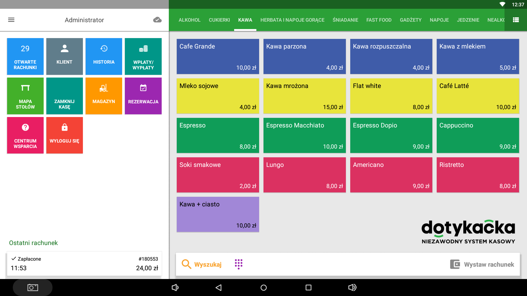
Task: Open Historia tile with clock icon
Action: pos(104,56)
